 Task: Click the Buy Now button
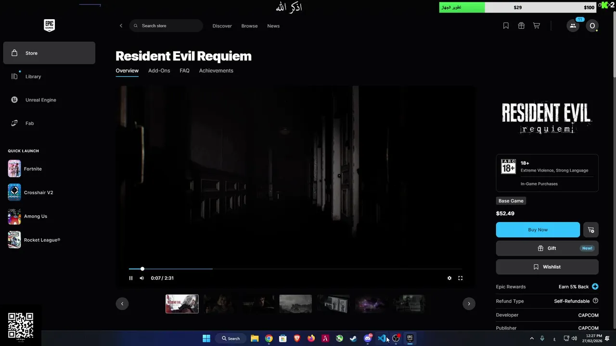click(x=538, y=230)
